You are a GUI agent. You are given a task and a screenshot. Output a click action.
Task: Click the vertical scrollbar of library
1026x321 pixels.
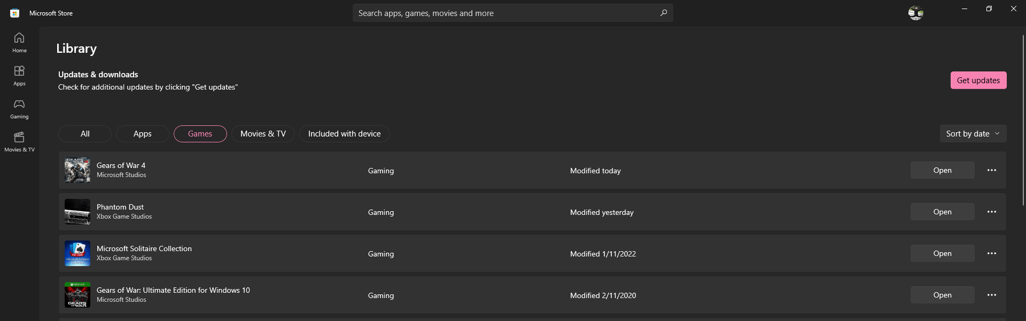(1023, 120)
